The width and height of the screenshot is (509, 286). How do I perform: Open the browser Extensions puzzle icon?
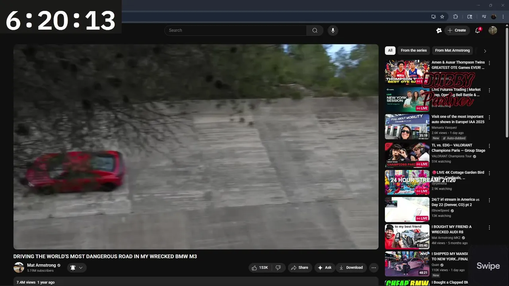coord(456,17)
